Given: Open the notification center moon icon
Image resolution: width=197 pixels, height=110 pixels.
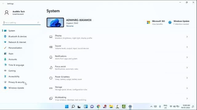Looking at the screenshot, I should coord(193,106).
